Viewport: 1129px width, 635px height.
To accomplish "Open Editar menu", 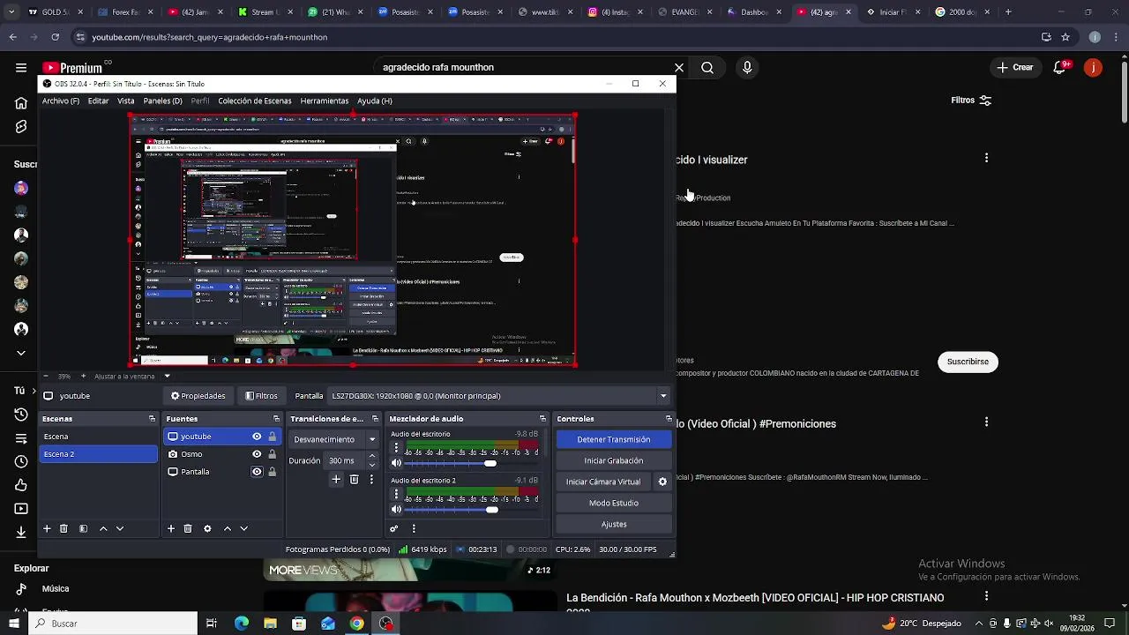I will (x=98, y=101).
